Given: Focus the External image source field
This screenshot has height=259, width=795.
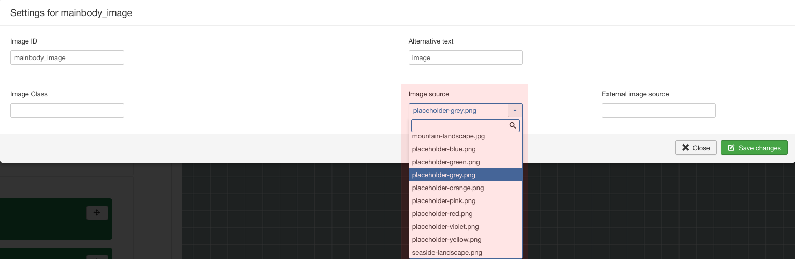Looking at the screenshot, I should [658, 110].
